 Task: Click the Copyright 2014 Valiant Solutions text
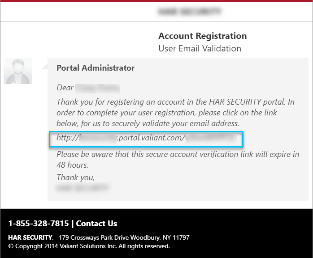click(89, 246)
